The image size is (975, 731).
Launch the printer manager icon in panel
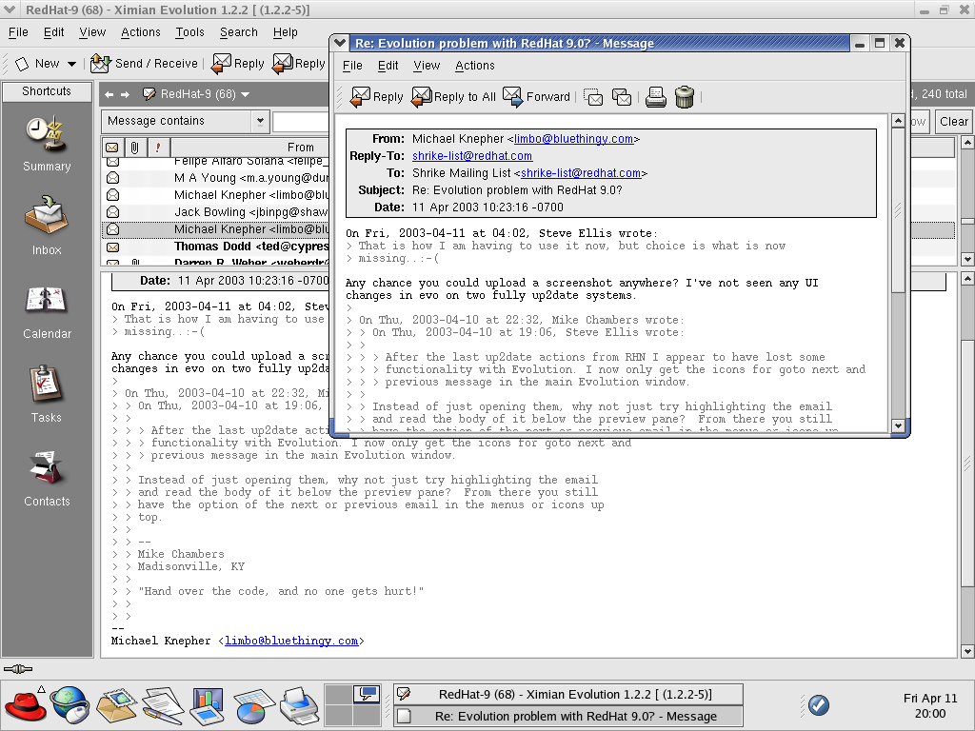[300, 705]
